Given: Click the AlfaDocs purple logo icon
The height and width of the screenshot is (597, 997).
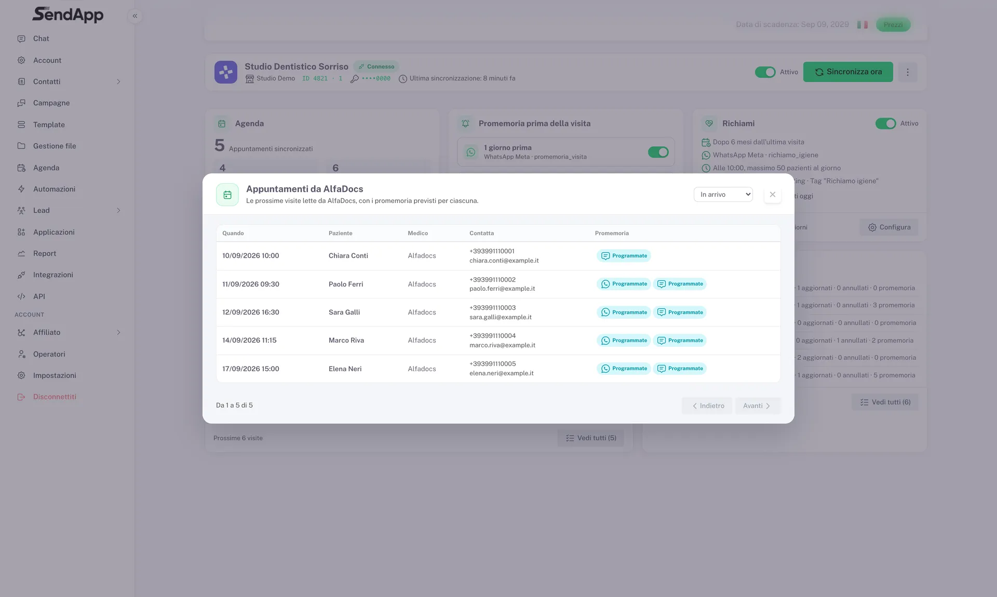Looking at the screenshot, I should [x=226, y=72].
